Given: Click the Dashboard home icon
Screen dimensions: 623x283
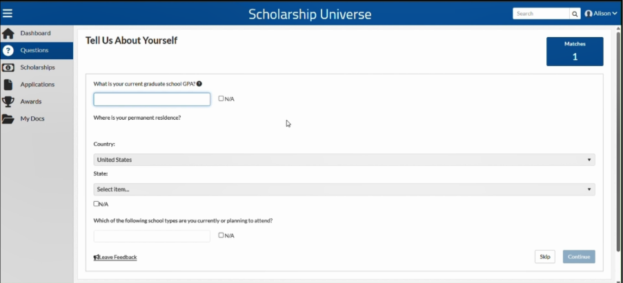Looking at the screenshot, I should 8,34.
